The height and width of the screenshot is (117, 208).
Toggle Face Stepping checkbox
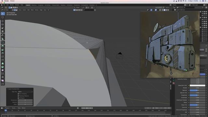tap(19, 94)
